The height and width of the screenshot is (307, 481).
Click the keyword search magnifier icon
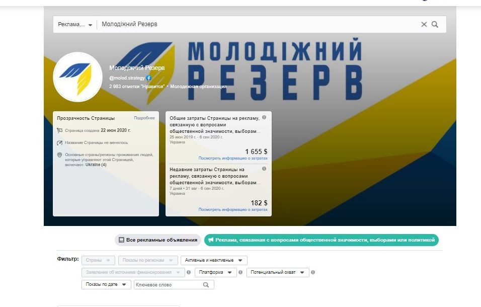(x=206, y=285)
